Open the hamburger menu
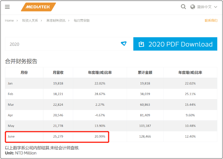This screenshot has height=159, width=223. click(x=7, y=7)
